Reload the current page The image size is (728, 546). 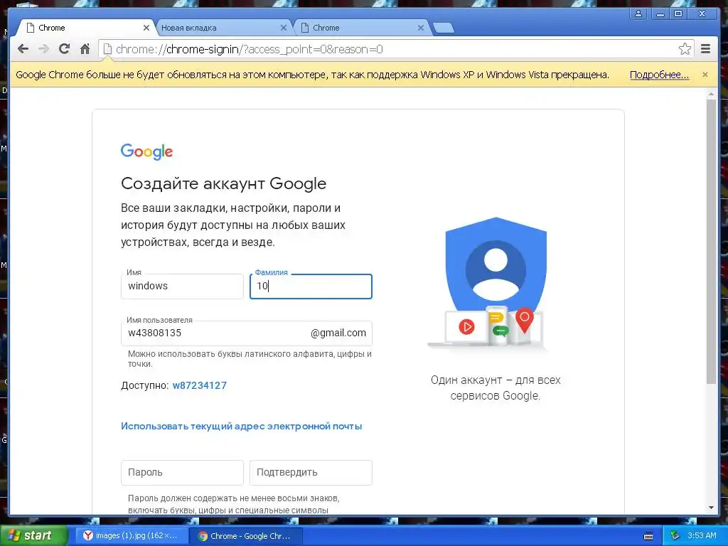pos(64,49)
